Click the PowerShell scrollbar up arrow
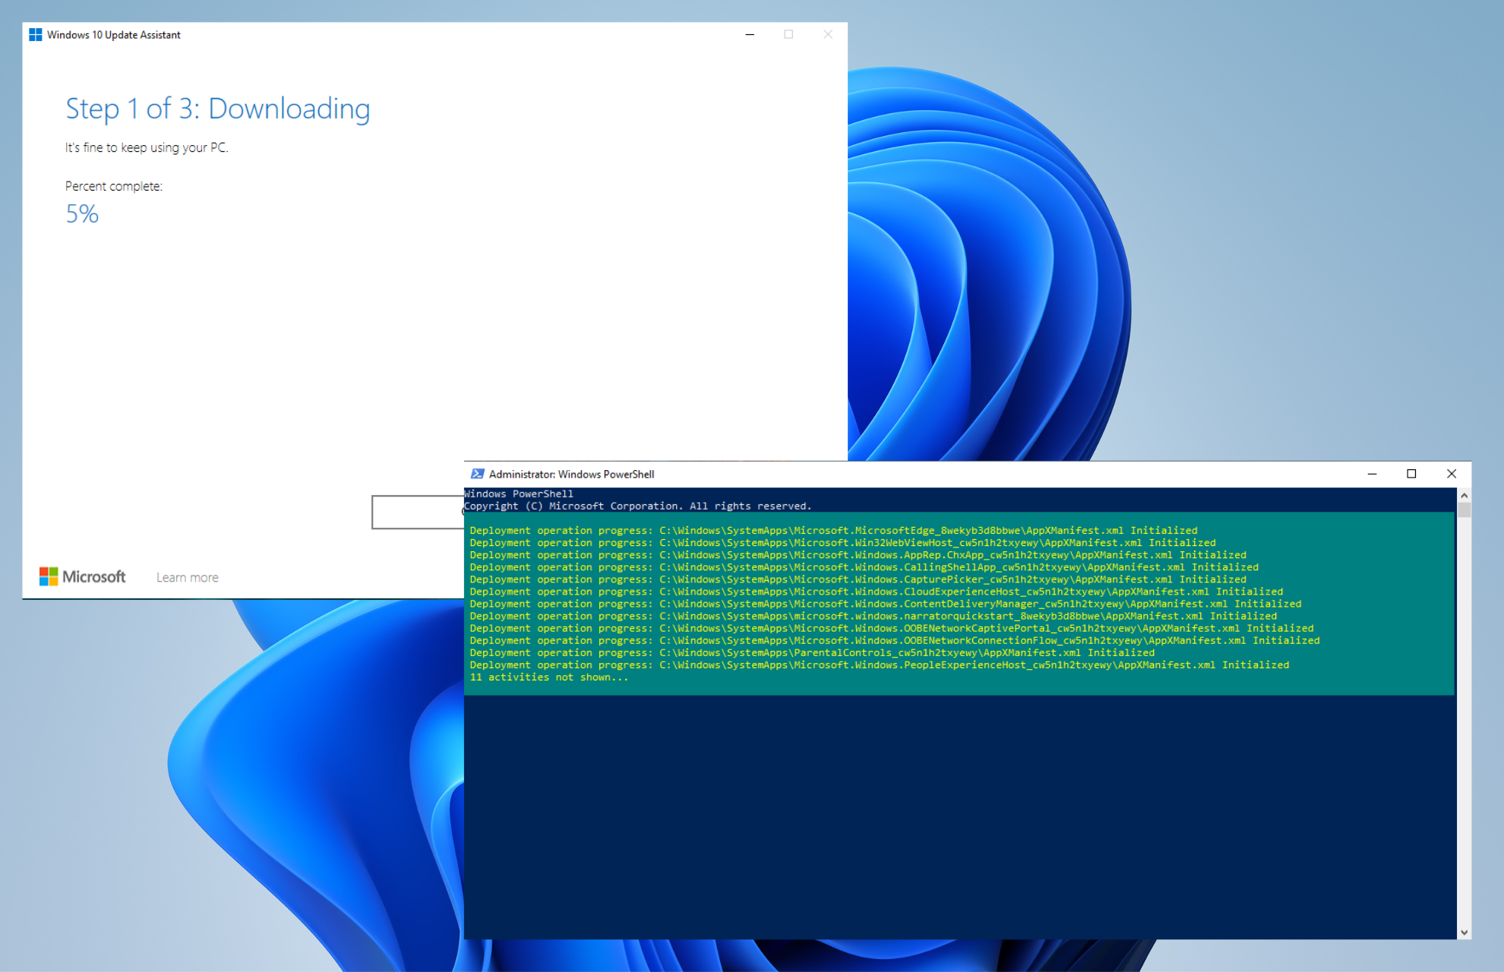This screenshot has height=972, width=1504. click(x=1464, y=495)
